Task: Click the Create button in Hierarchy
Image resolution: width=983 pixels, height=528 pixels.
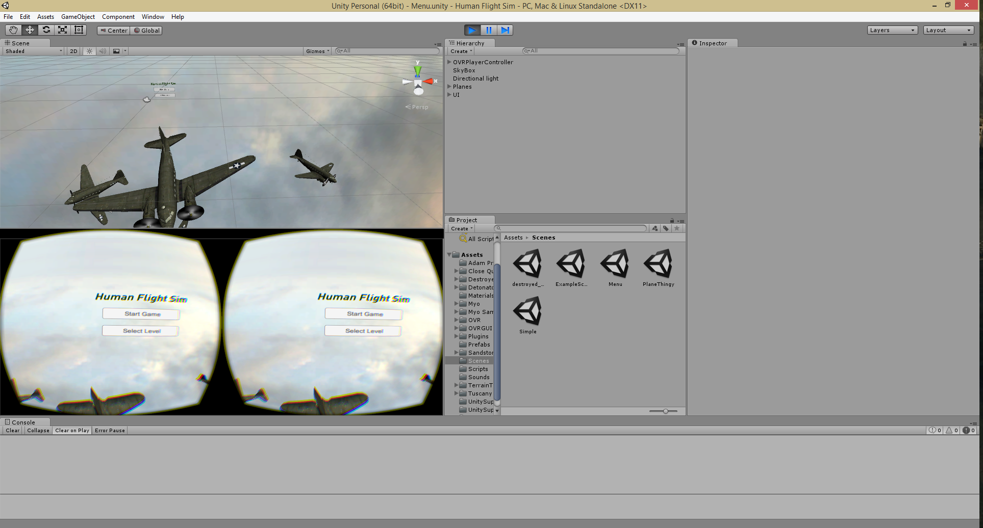Action: pos(461,51)
